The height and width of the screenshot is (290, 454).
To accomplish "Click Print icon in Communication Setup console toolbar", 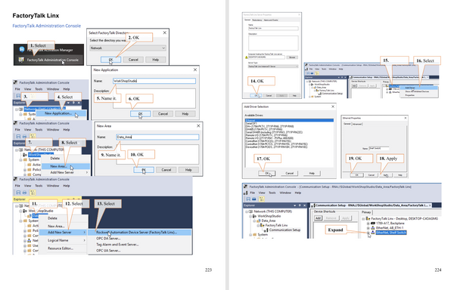I will click(254, 199).
